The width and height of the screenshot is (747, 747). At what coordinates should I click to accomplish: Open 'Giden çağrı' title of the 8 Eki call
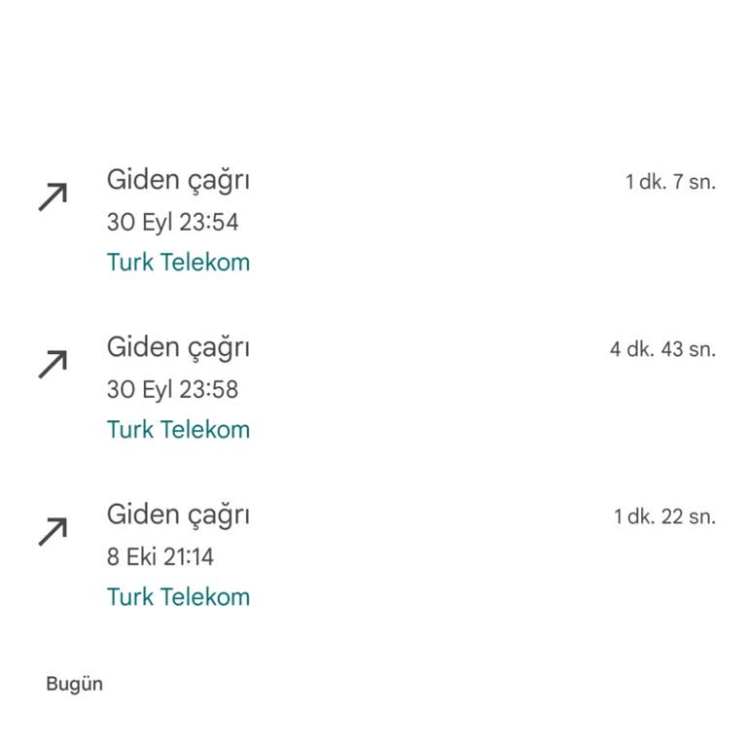pyautogui.click(x=178, y=516)
